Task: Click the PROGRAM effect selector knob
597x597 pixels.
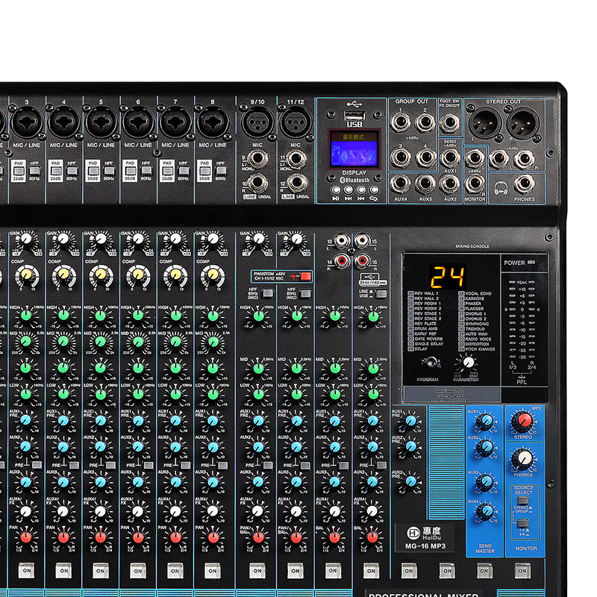Action: tap(429, 363)
